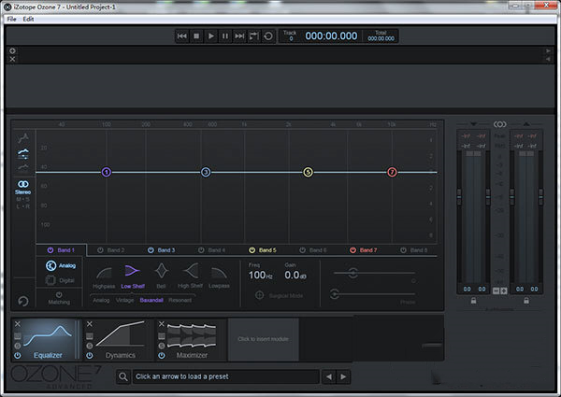This screenshot has height=397, width=561.
Task: Click to insert module slot
Action: pos(264,339)
